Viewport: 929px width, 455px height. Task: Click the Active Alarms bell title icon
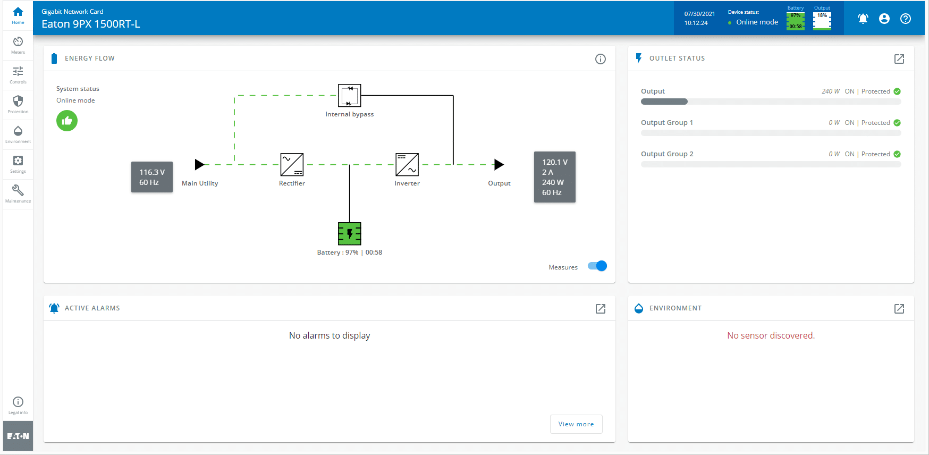(54, 308)
